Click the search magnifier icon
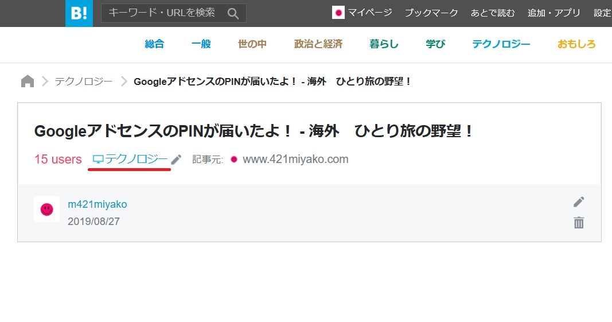 click(233, 14)
